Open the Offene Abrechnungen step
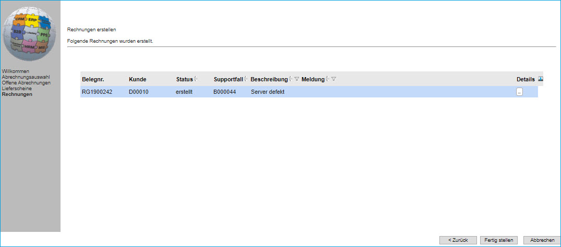 [26, 82]
